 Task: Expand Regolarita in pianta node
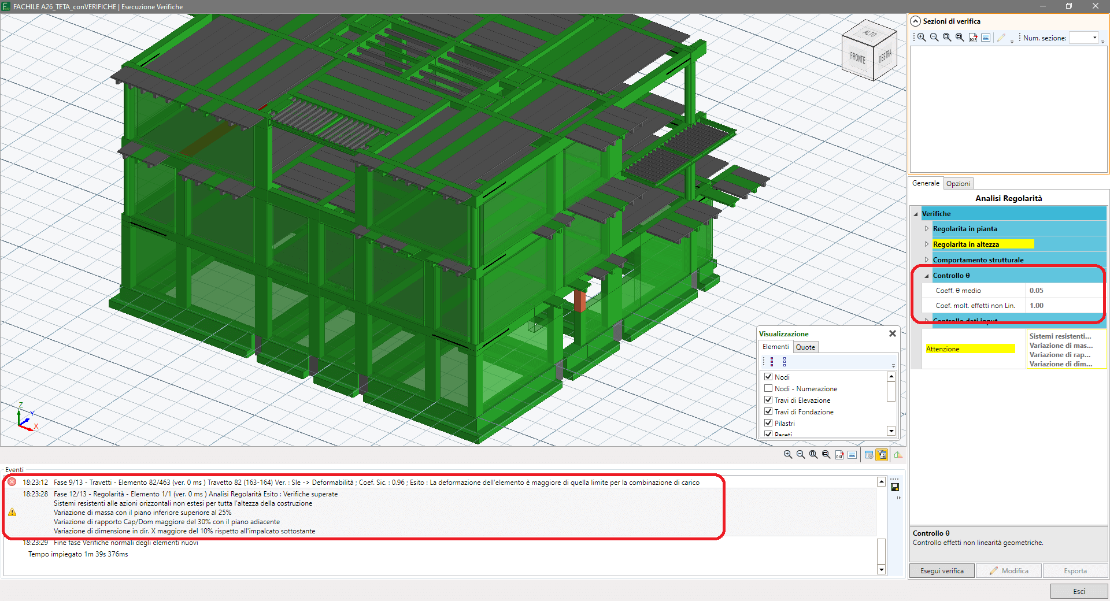927,229
